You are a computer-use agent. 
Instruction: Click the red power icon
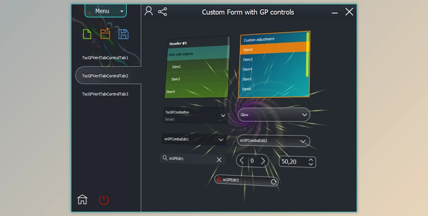tap(104, 200)
